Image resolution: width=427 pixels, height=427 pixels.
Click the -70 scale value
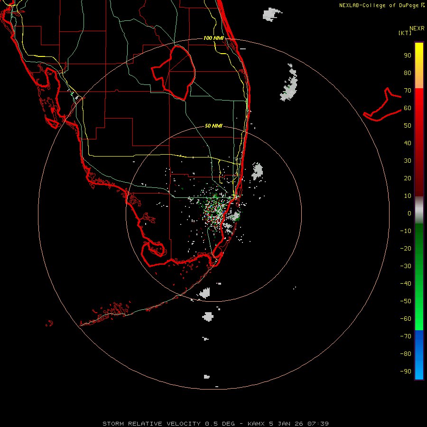(x=406, y=336)
